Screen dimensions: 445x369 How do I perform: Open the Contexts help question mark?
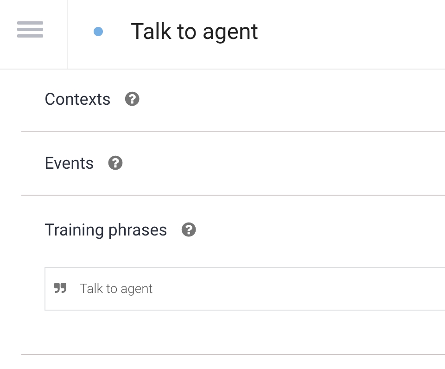click(x=132, y=99)
